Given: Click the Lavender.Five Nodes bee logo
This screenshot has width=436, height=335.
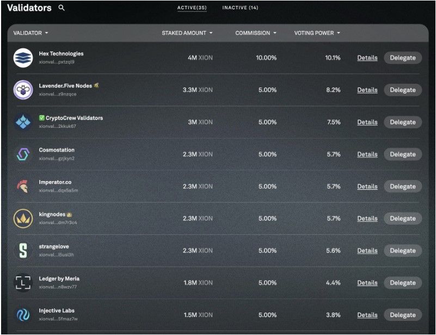Looking at the screenshot, I should tap(23, 90).
